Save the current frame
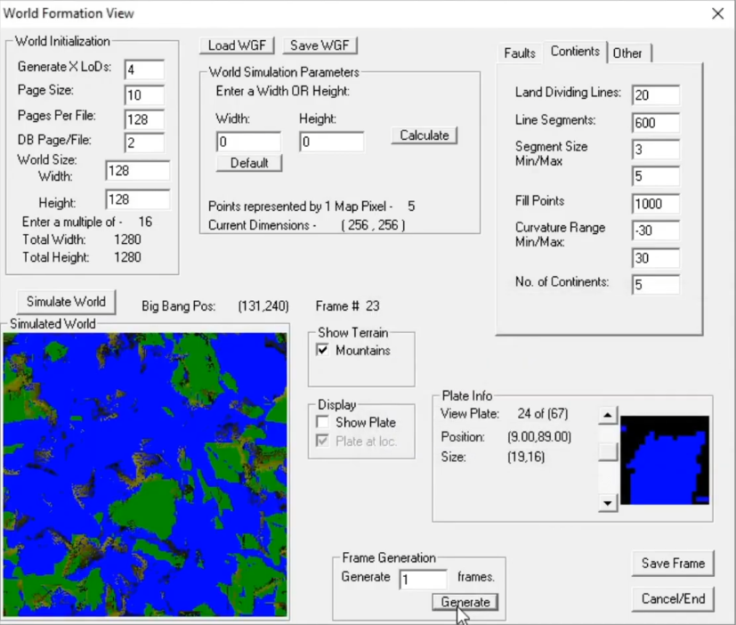Viewport: 736px width, 625px height. pos(673,563)
